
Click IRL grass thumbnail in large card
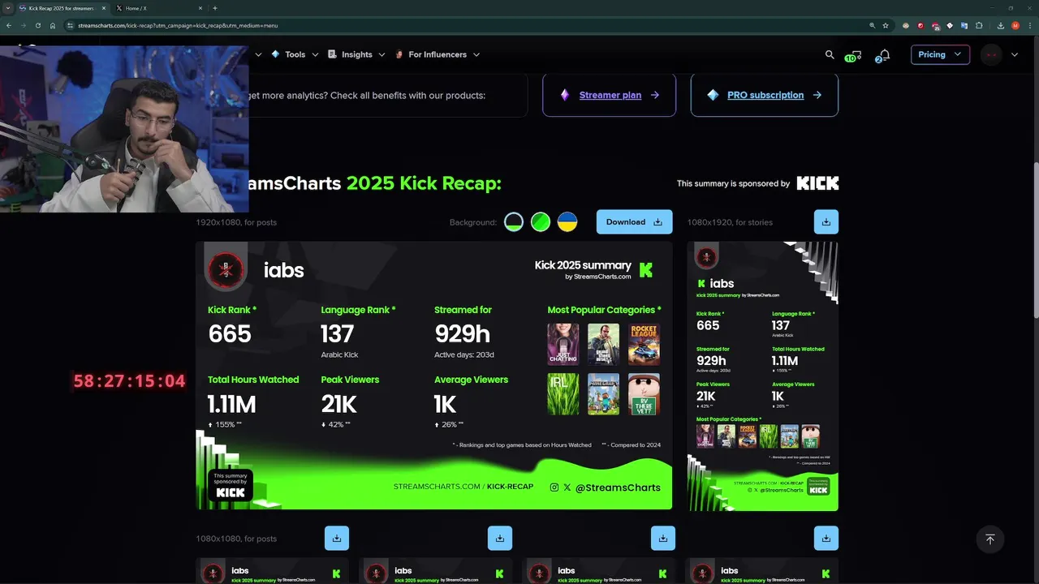(563, 394)
